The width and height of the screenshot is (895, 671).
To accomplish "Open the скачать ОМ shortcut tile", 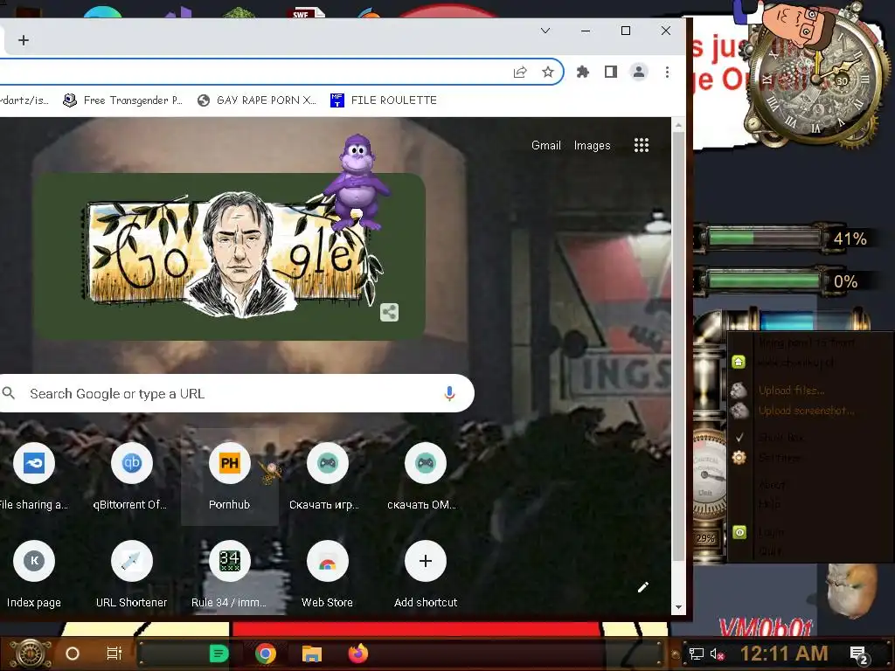I will point(426,478).
